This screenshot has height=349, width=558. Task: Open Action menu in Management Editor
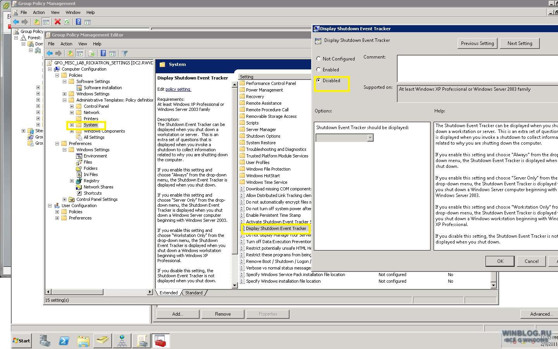click(66, 44)
